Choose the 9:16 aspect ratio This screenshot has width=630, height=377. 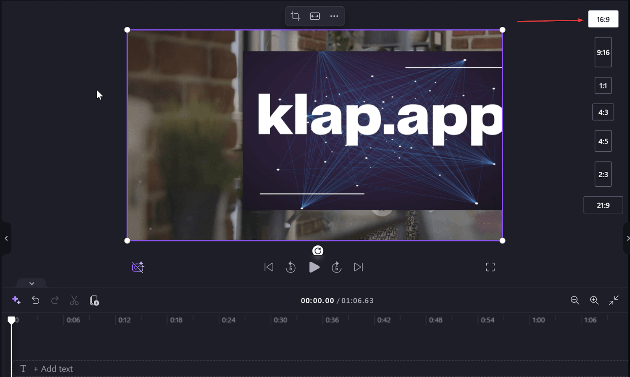point(603,52)
